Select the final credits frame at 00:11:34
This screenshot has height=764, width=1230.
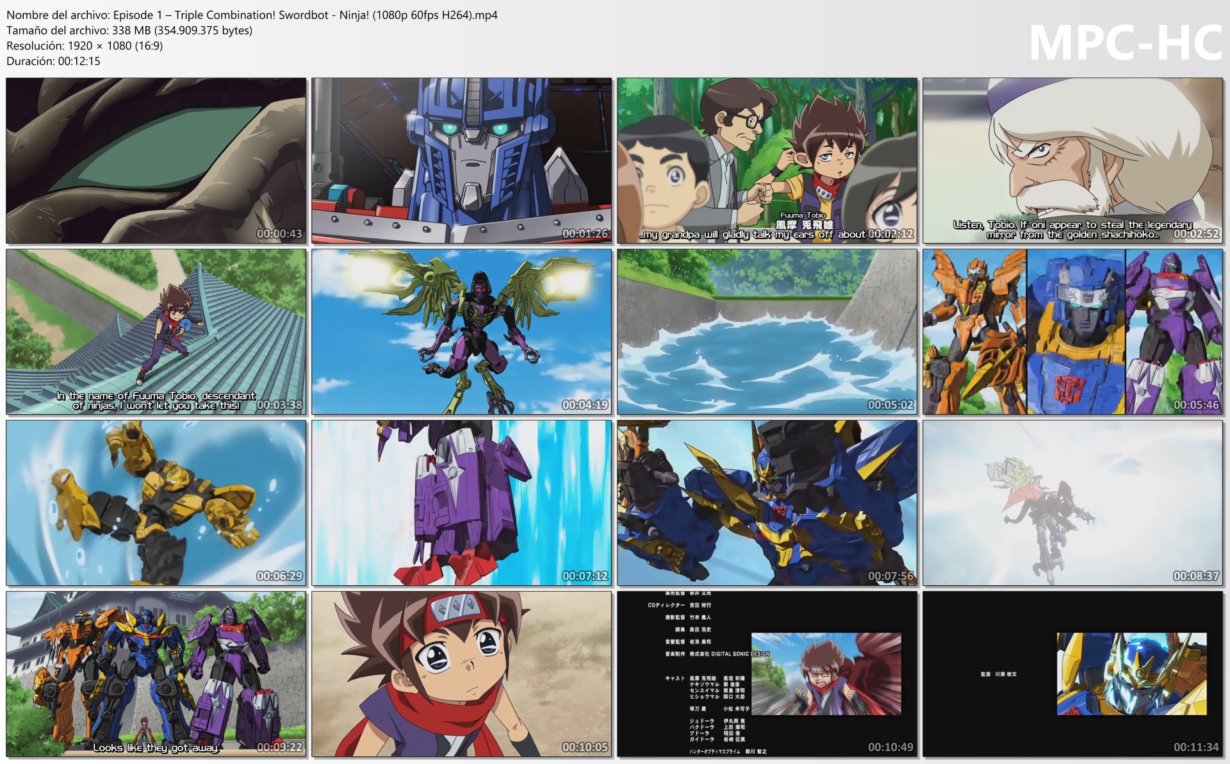pos(1073,674)
